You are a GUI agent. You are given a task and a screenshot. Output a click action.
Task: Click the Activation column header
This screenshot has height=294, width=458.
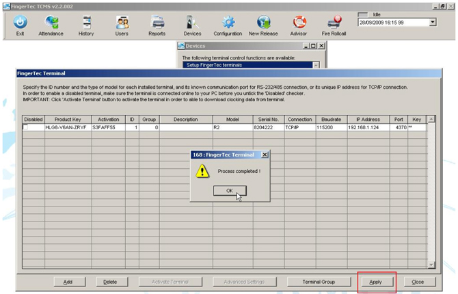[109, 119]
